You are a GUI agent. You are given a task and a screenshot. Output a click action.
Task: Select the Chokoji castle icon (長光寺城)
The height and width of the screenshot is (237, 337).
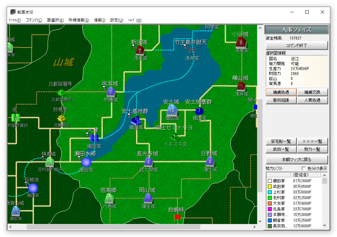[x=149, y=162]
